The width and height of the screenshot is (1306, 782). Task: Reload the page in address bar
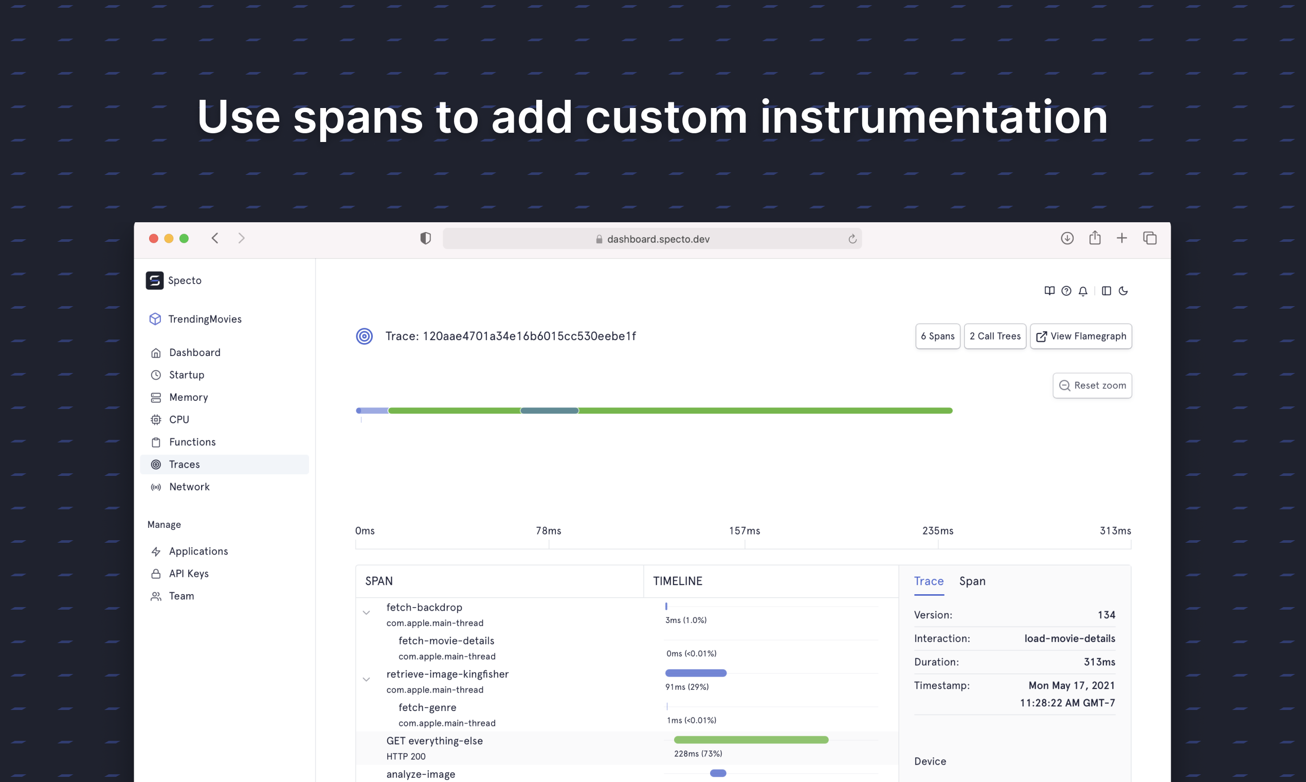pyautogui.click(x=852, y=239)
